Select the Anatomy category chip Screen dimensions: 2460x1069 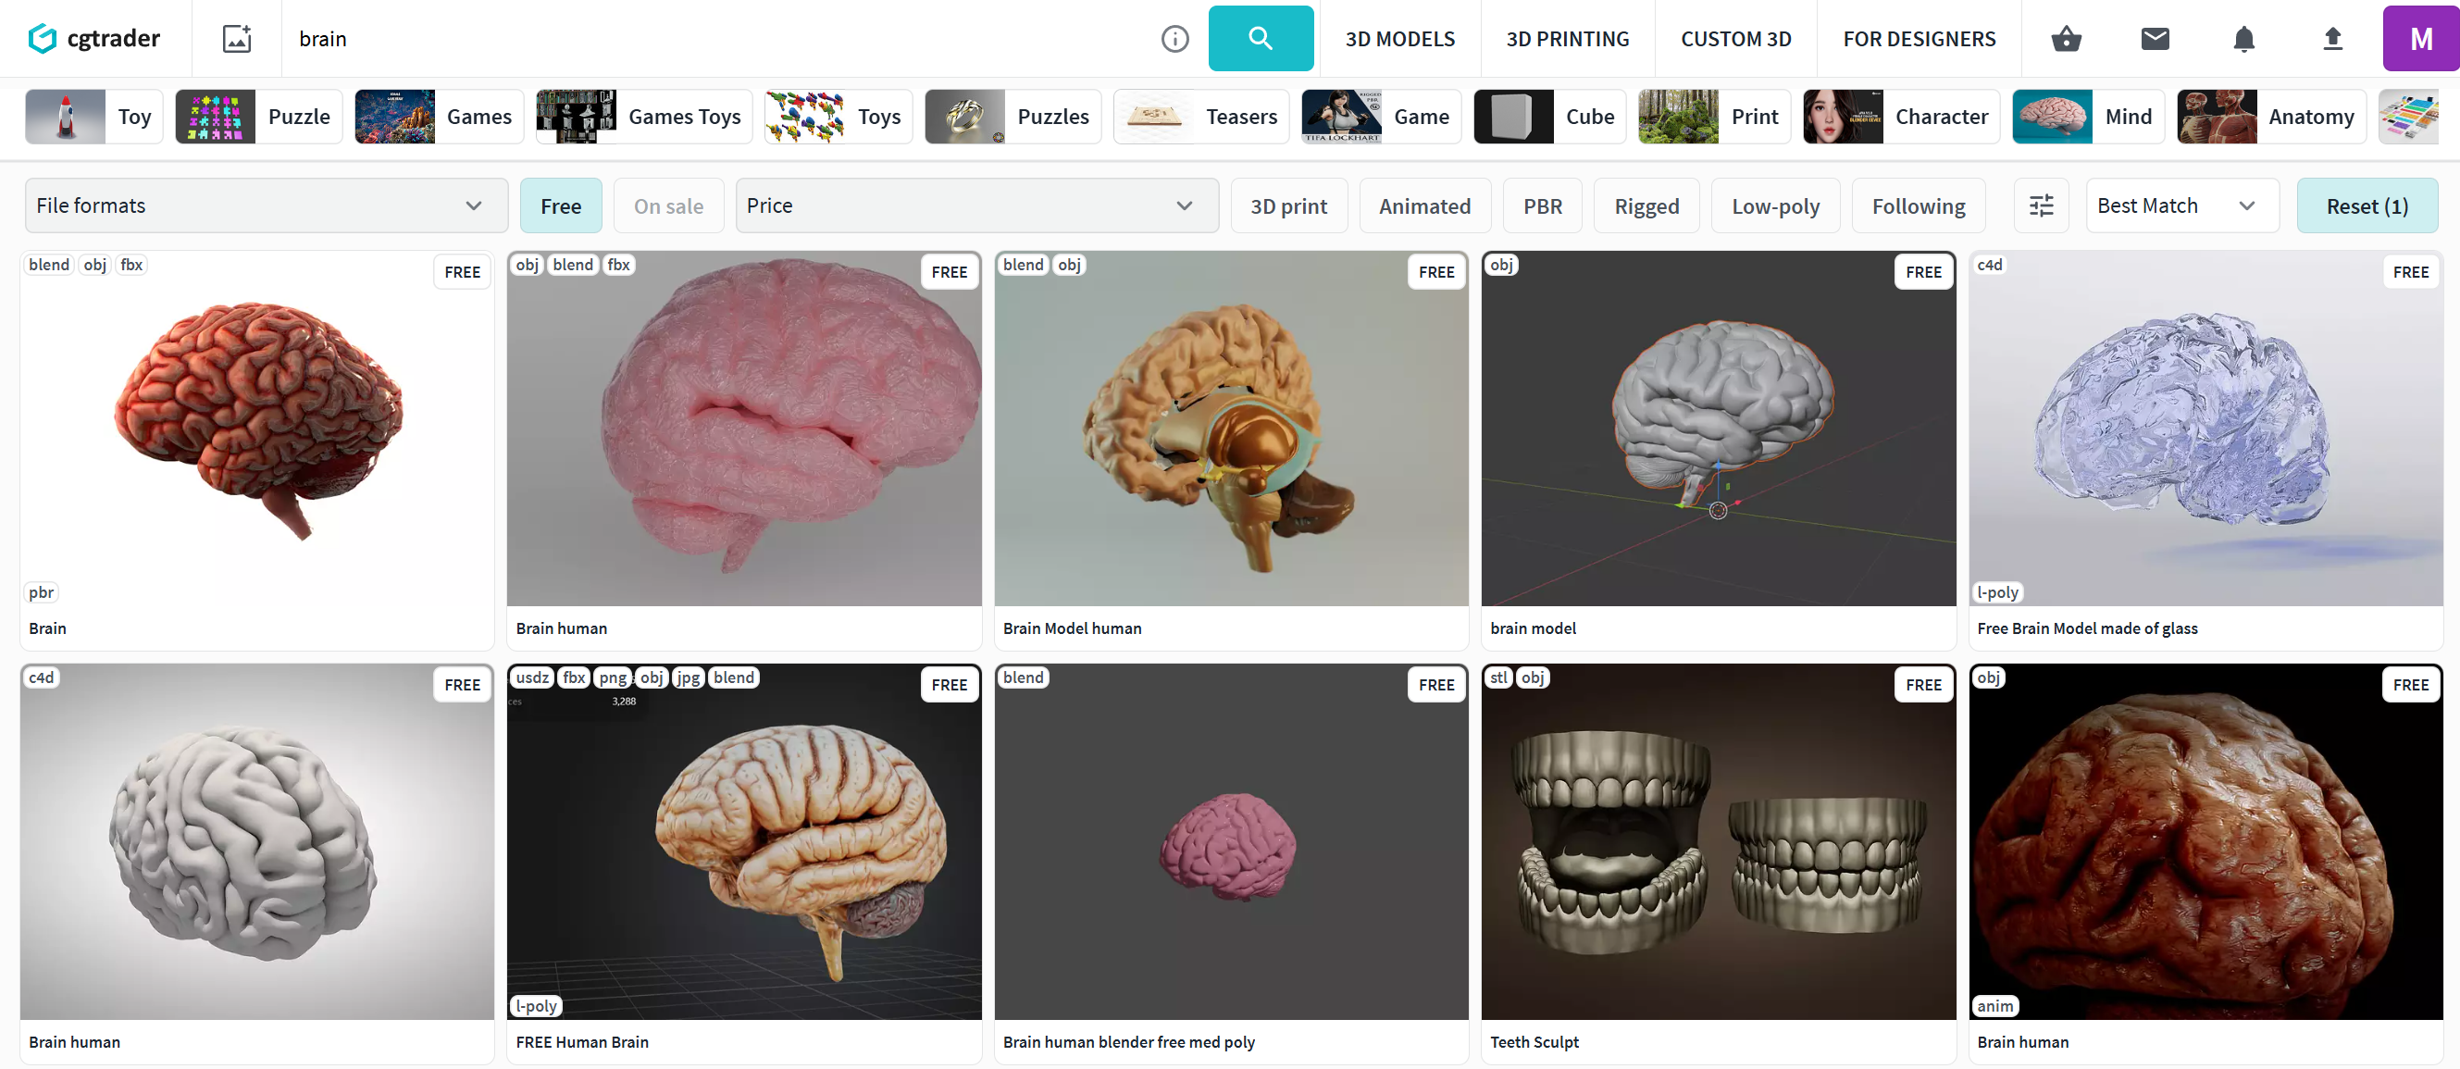(2271, 117)
